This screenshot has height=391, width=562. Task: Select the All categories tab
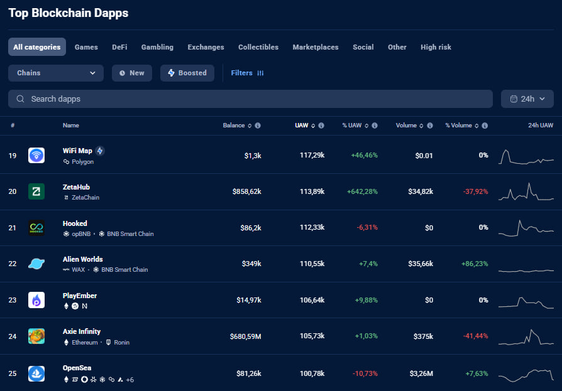point(37,47)
